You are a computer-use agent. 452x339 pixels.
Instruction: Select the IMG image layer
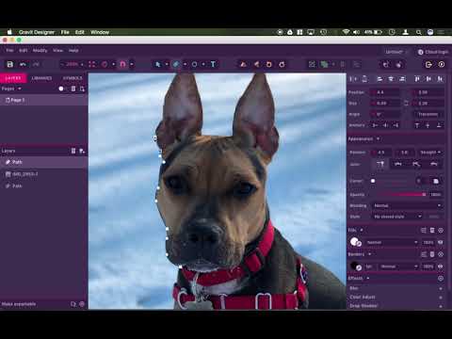tap(43, 174)
